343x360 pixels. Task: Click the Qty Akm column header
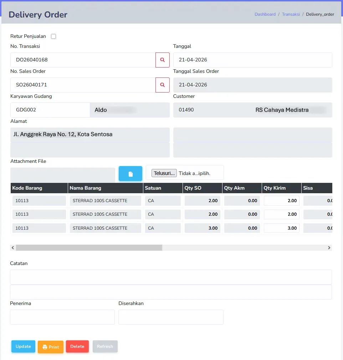(242, 188)
